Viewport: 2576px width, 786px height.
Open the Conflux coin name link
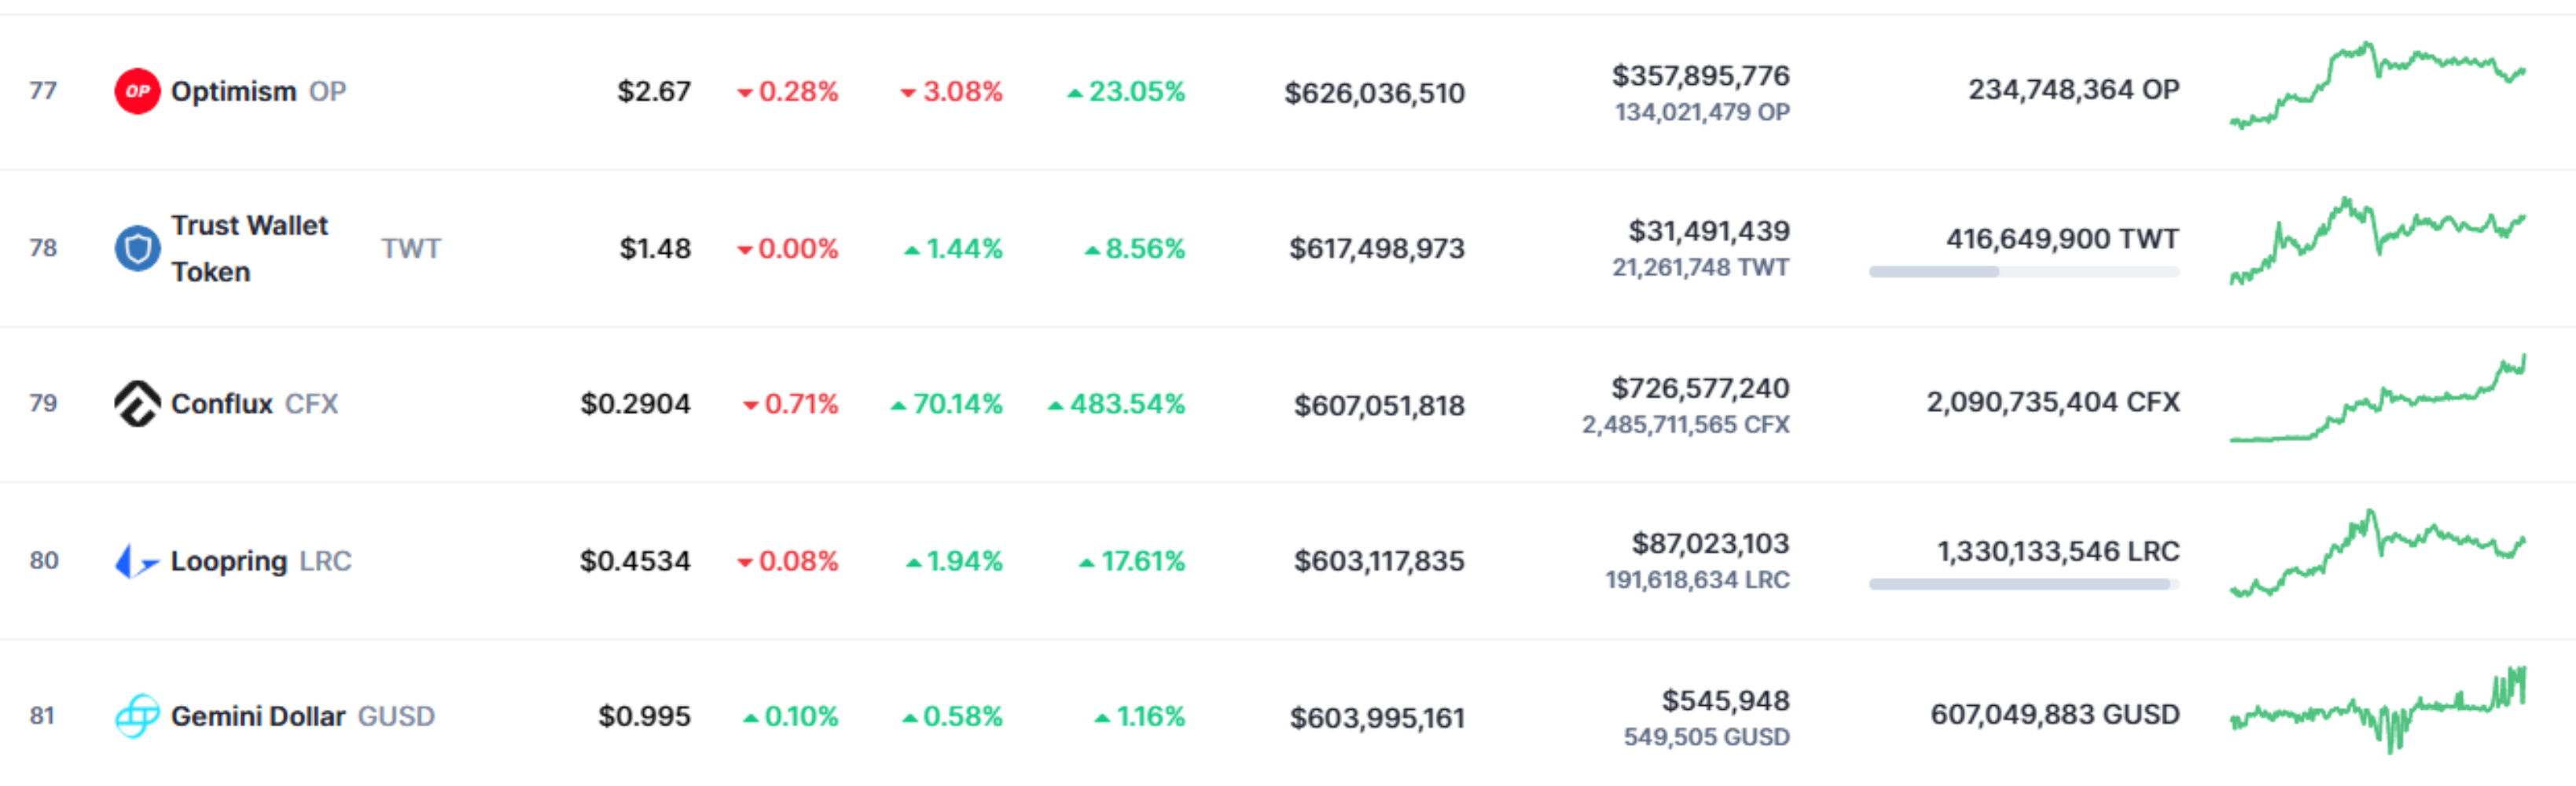(x=221, y=404)
